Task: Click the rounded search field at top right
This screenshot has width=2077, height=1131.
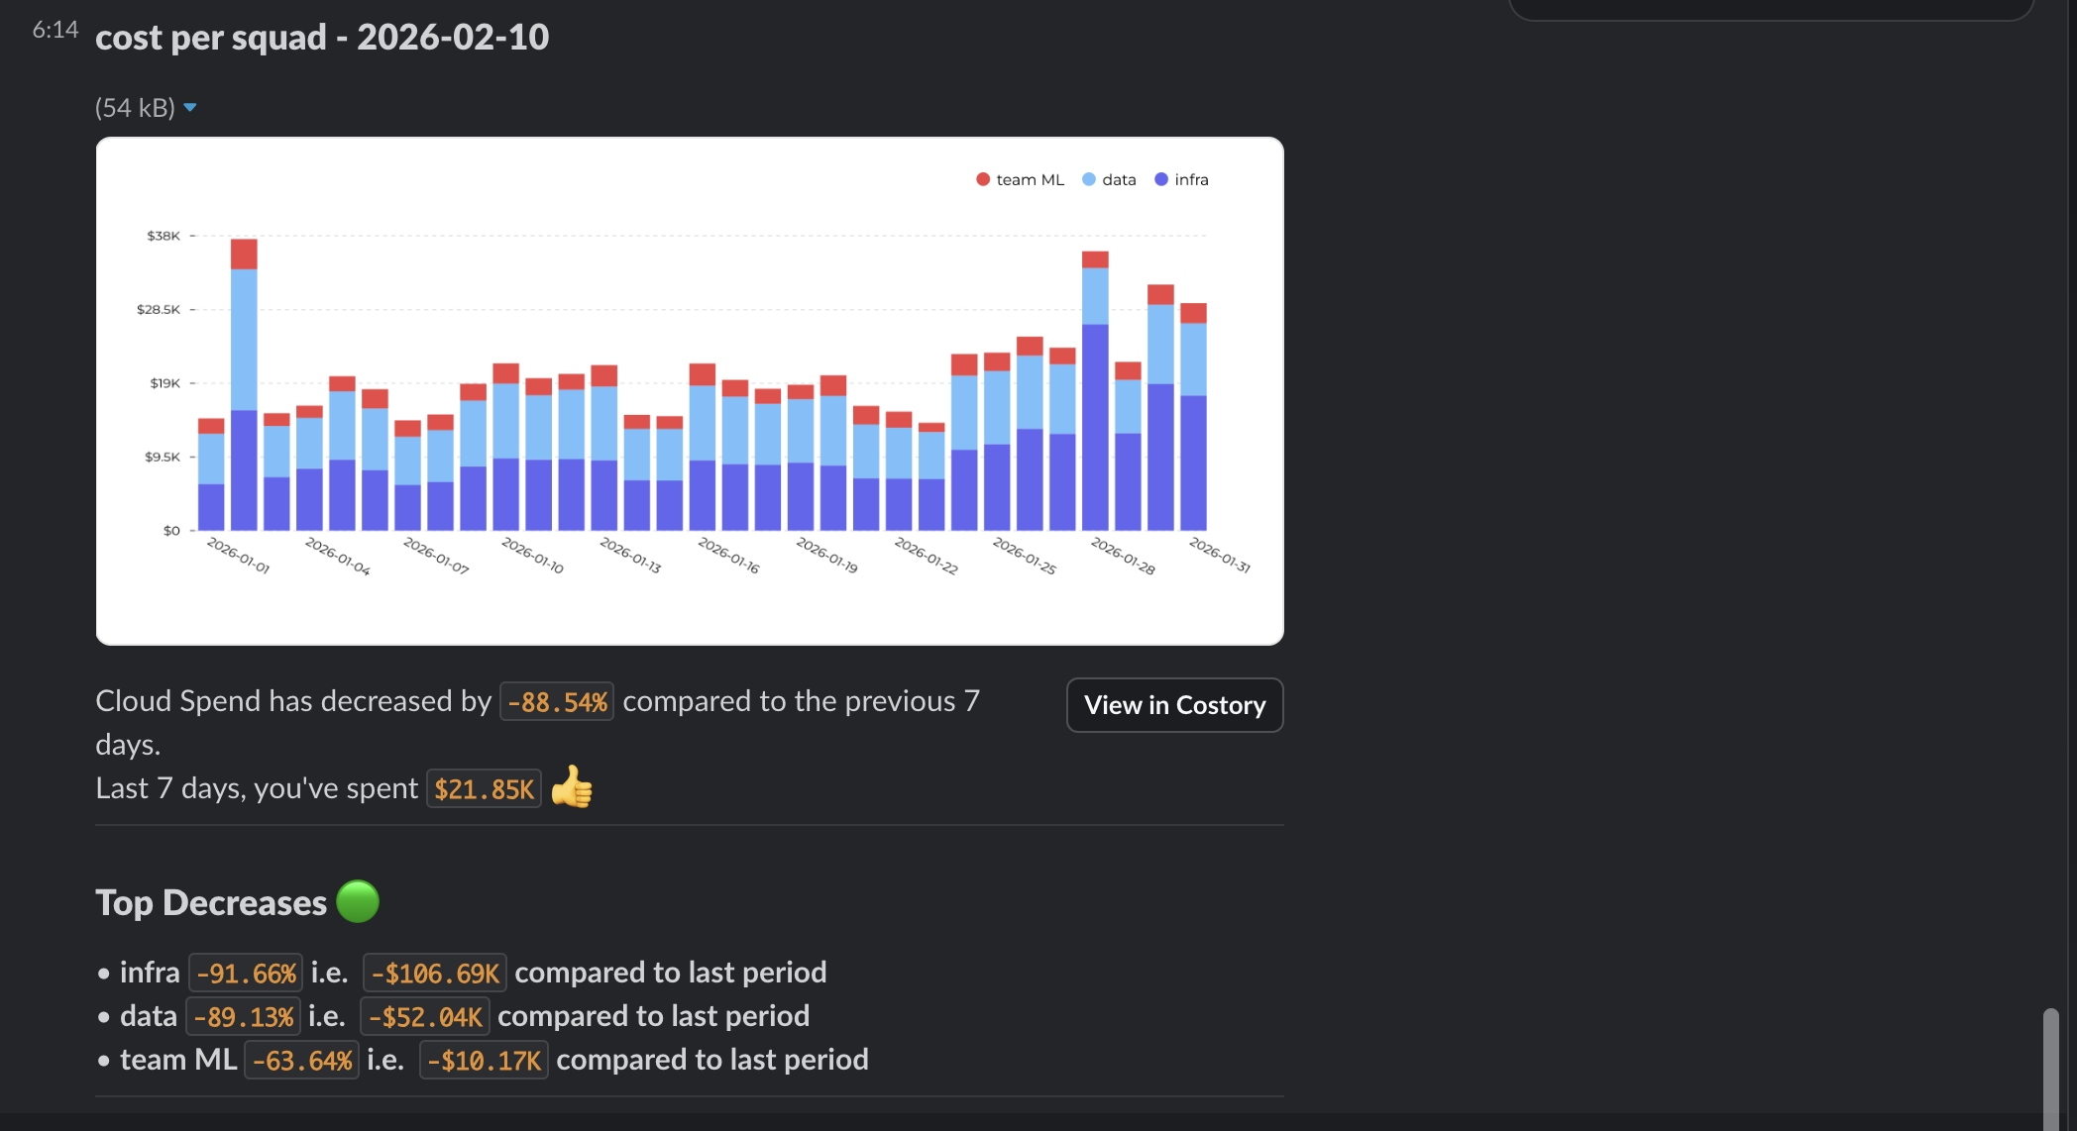Action: (x=1770, y=8)
